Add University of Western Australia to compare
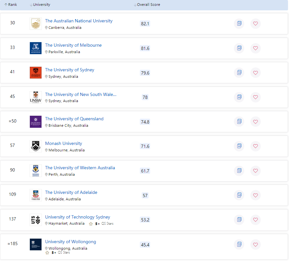The image size is (289, 261). (x=239, y=171)
